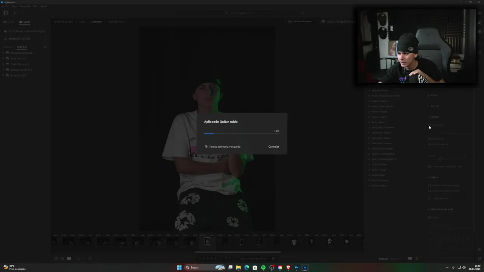The width and height of the screenshot is (484, 272).
Task: Click the denoise progress bar
Action: pos(242,133)
